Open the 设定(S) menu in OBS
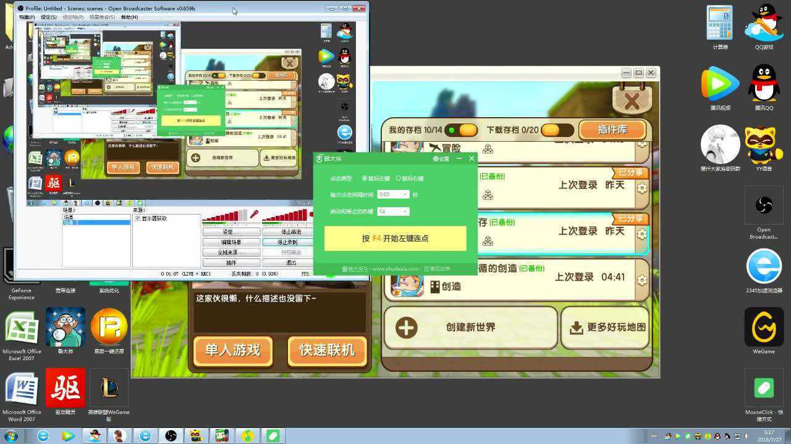The height and width of the screenshot is (444, 791). 48,17
